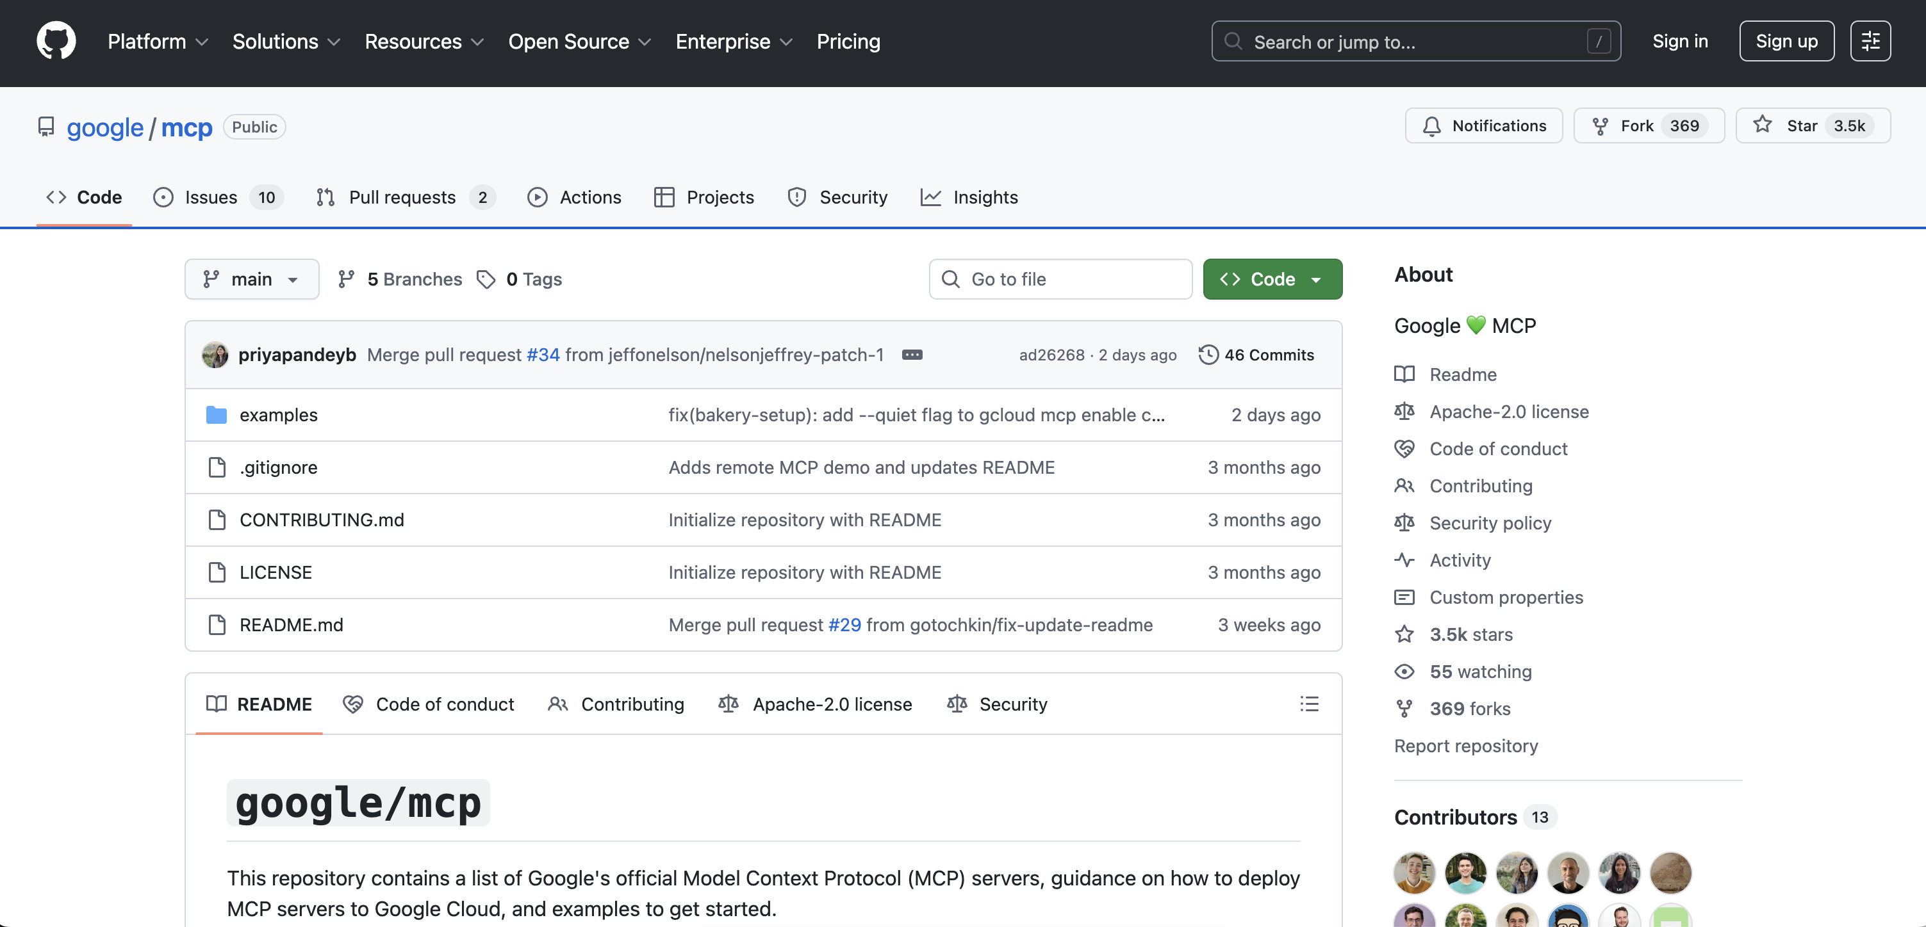Click the examples folder icon
This screenshot has width=1926, height=927.
coord(216,415)
